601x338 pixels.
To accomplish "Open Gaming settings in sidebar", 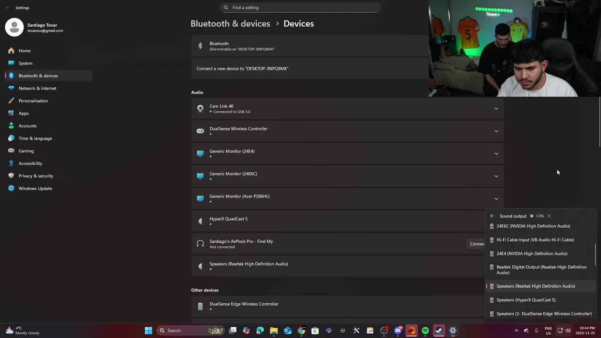I will click(x=49, y=151).
